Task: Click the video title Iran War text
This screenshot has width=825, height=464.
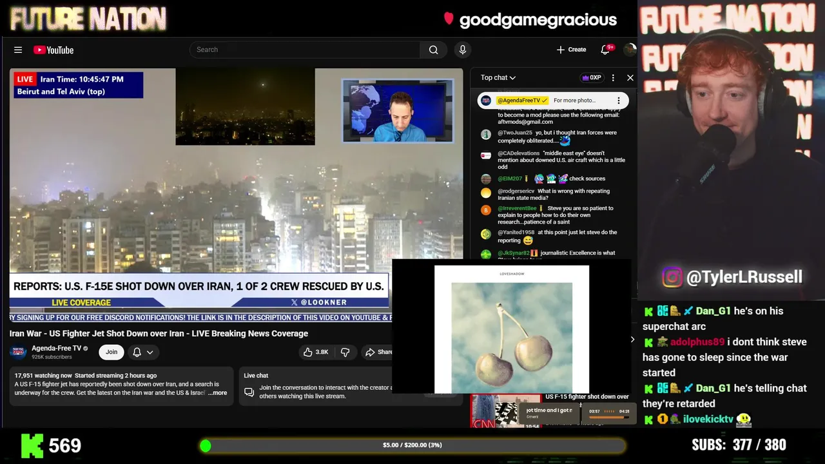Action: pos(159,333)
